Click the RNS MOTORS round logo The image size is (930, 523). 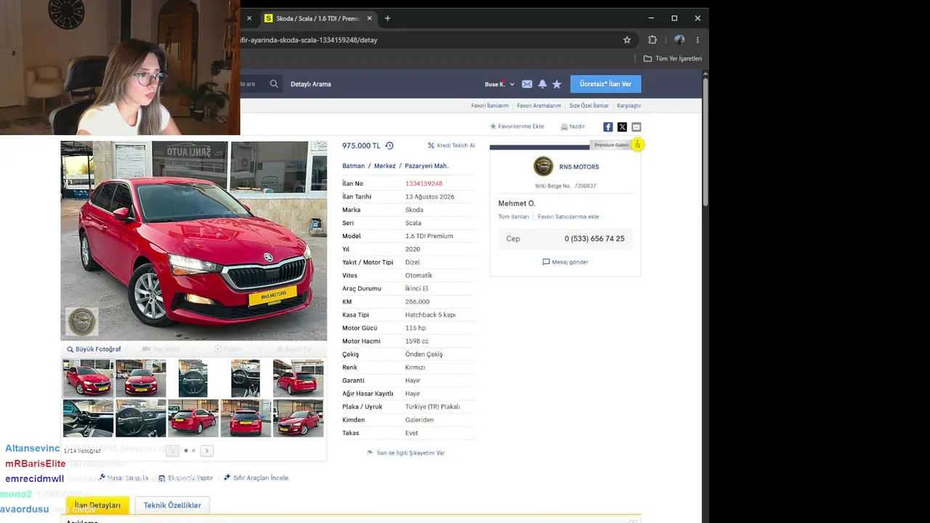(x=543, y=166)
